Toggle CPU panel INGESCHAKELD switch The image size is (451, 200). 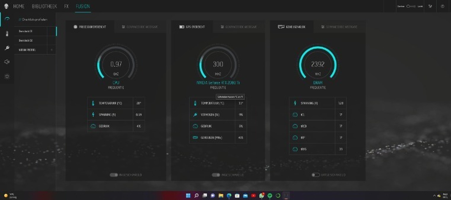point(113,175)
